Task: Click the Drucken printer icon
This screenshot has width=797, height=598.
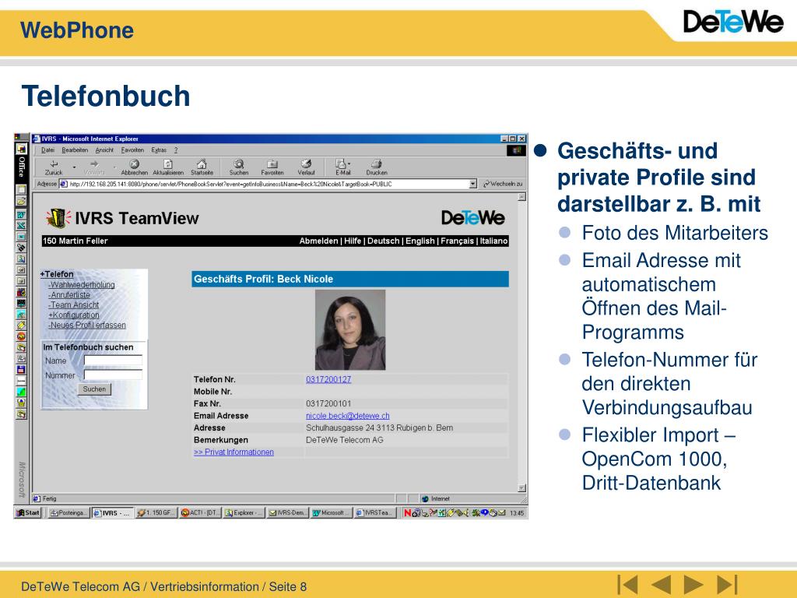Action: (x=377, y=164)
